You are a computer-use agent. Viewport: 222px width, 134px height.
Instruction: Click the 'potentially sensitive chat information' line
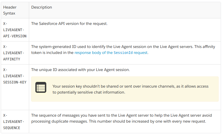(89, 92)
